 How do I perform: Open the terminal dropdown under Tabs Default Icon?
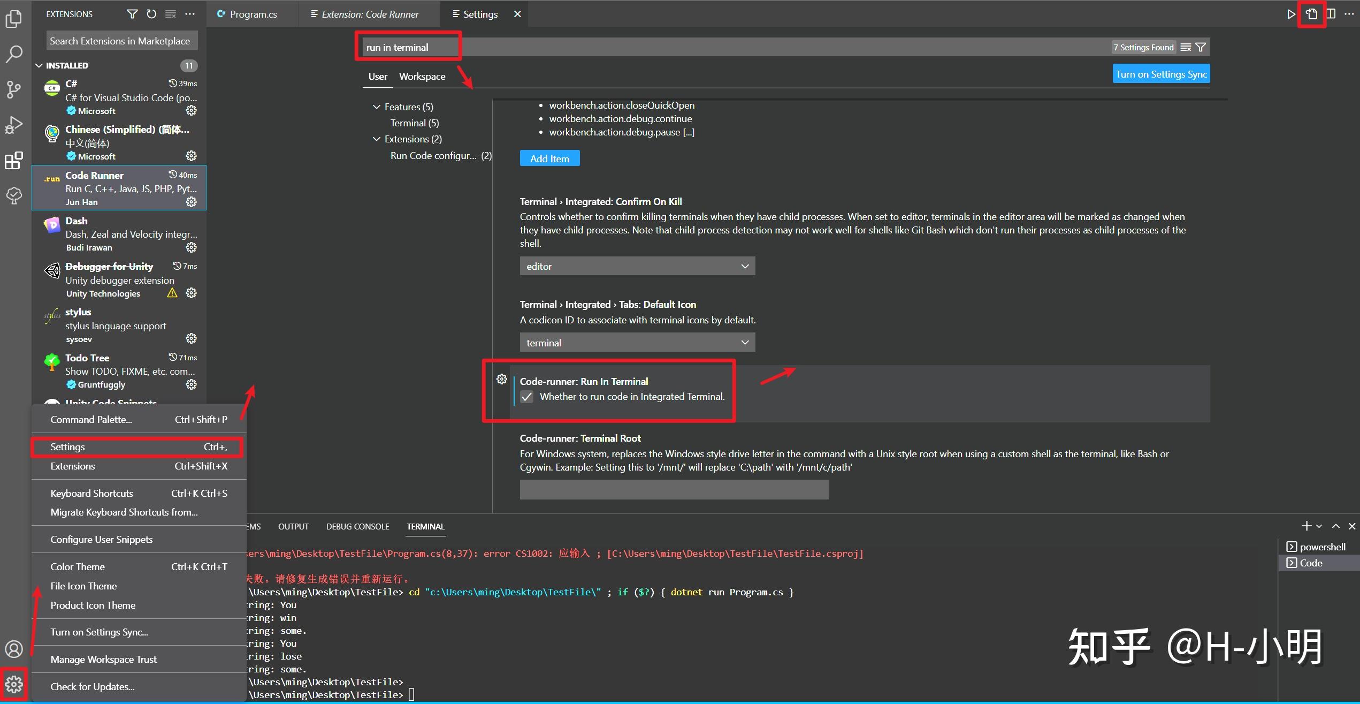click(637, 342)
